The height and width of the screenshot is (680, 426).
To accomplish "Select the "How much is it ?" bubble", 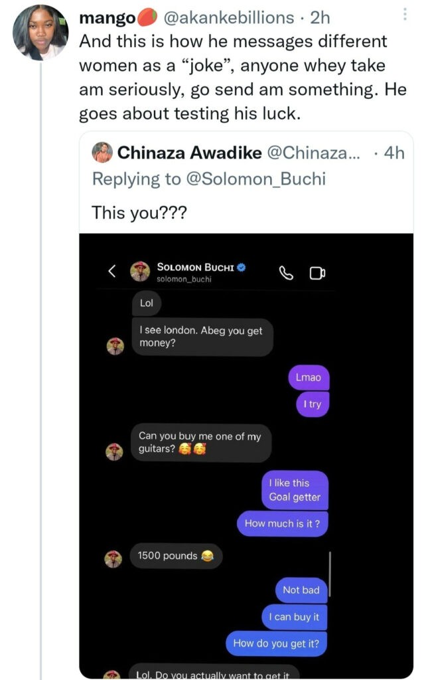I will tap(283, 523).
